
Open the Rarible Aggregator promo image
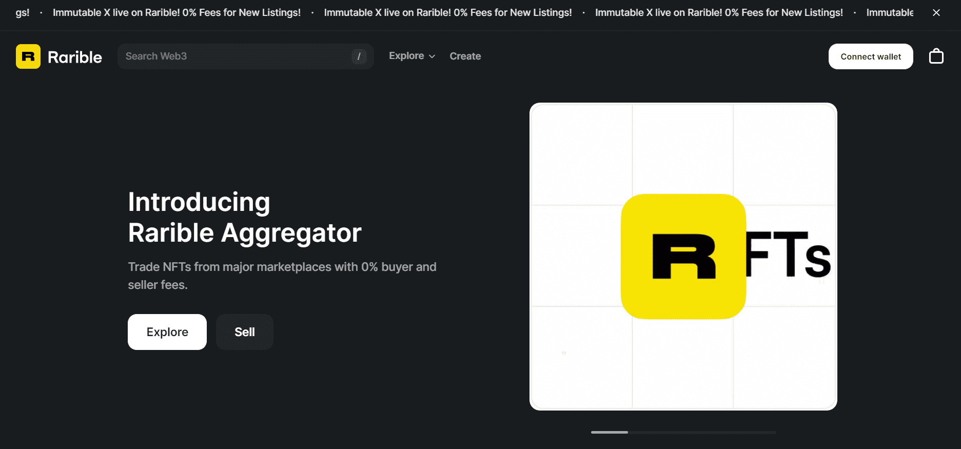683,257
